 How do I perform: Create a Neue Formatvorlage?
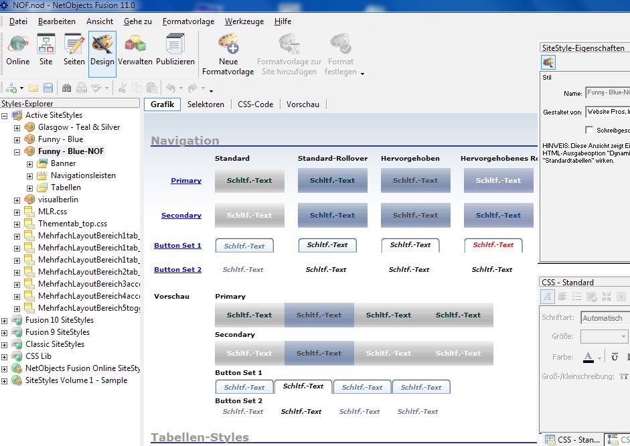point(228,54)
